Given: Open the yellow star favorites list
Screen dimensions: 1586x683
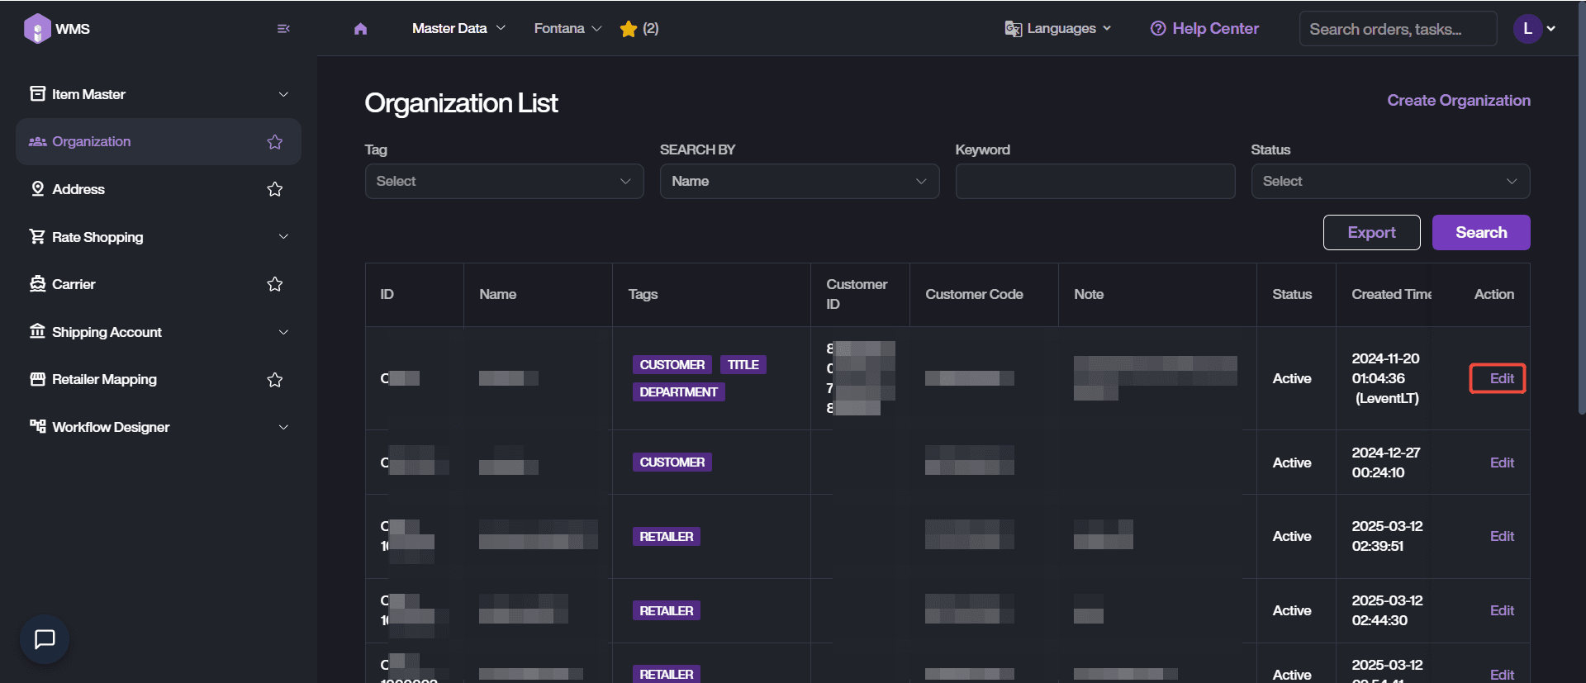Looking at the screenshot, I should pyautogui.click(x=629, y=29).
